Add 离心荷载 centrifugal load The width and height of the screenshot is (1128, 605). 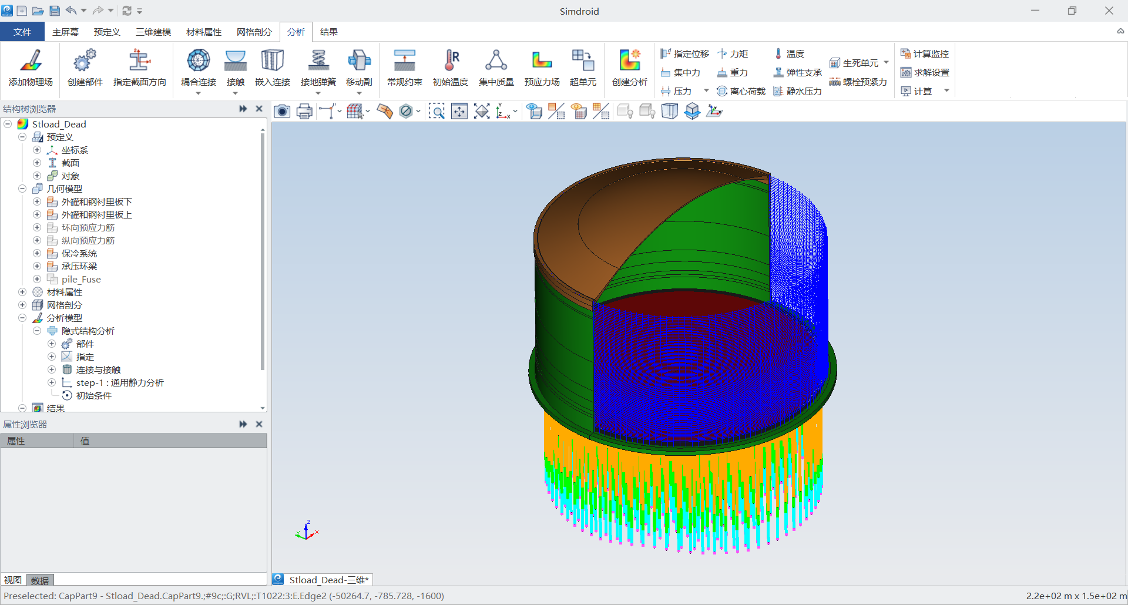(741, 91)
